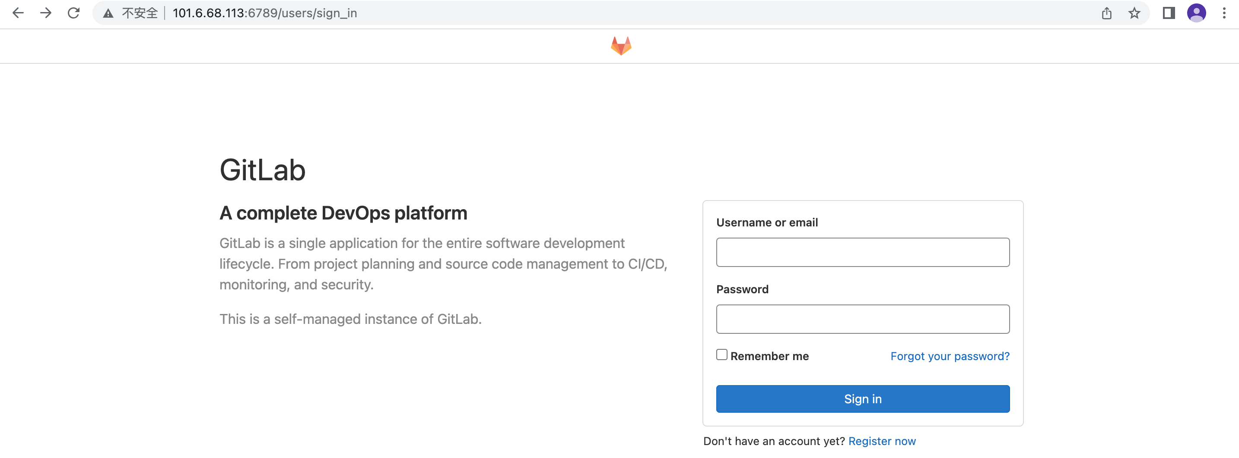The width and height of the screenshot is (1239, 458).
Task: Click the share page icon
Action: coord(1106,13)
